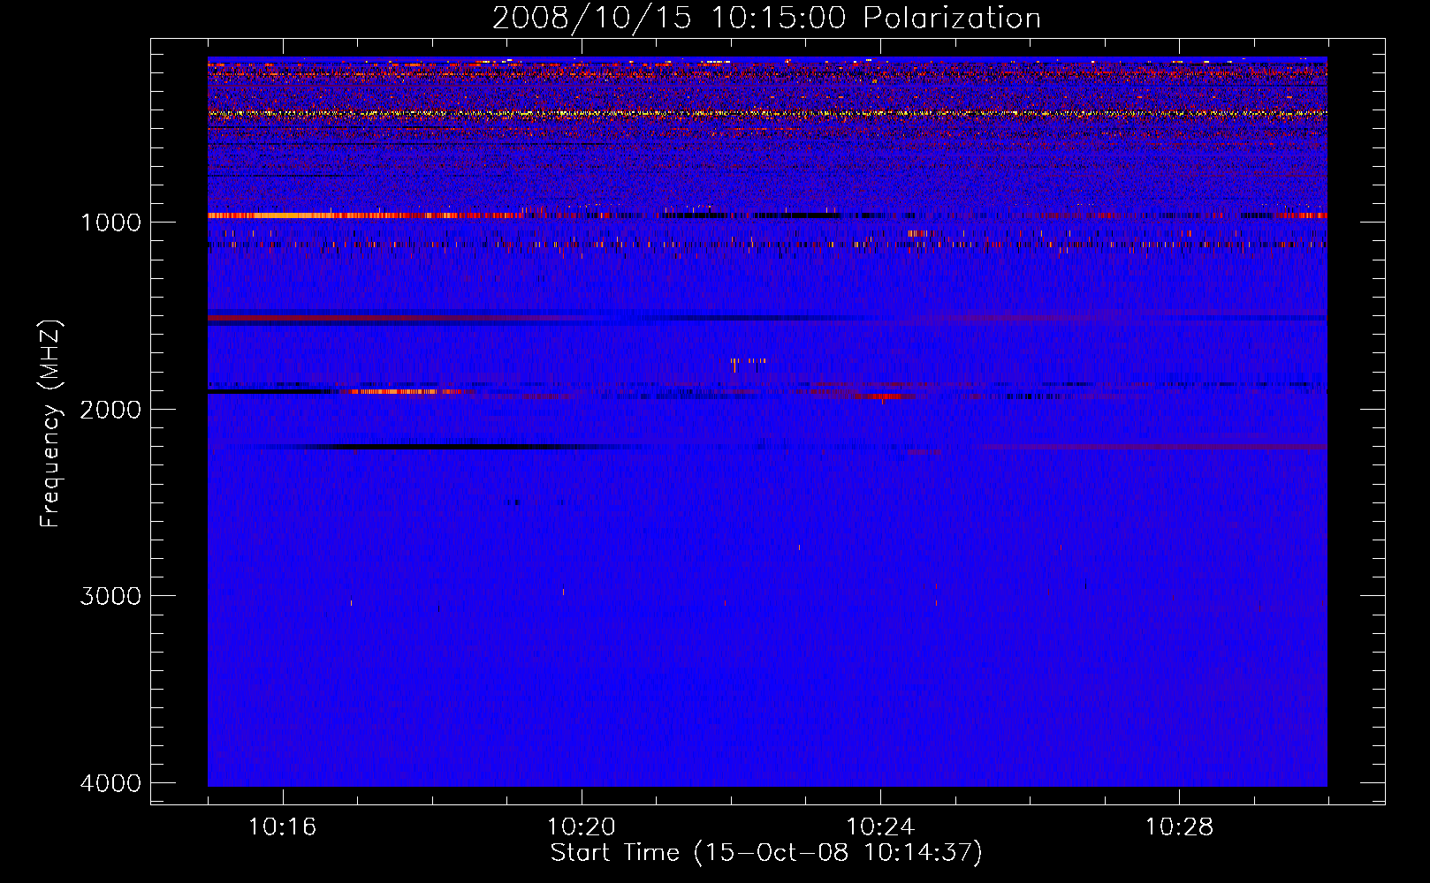Viewport: 1430px width, 883px height.
Task: Click the 4000 frequency tick label
Action: 111,783
